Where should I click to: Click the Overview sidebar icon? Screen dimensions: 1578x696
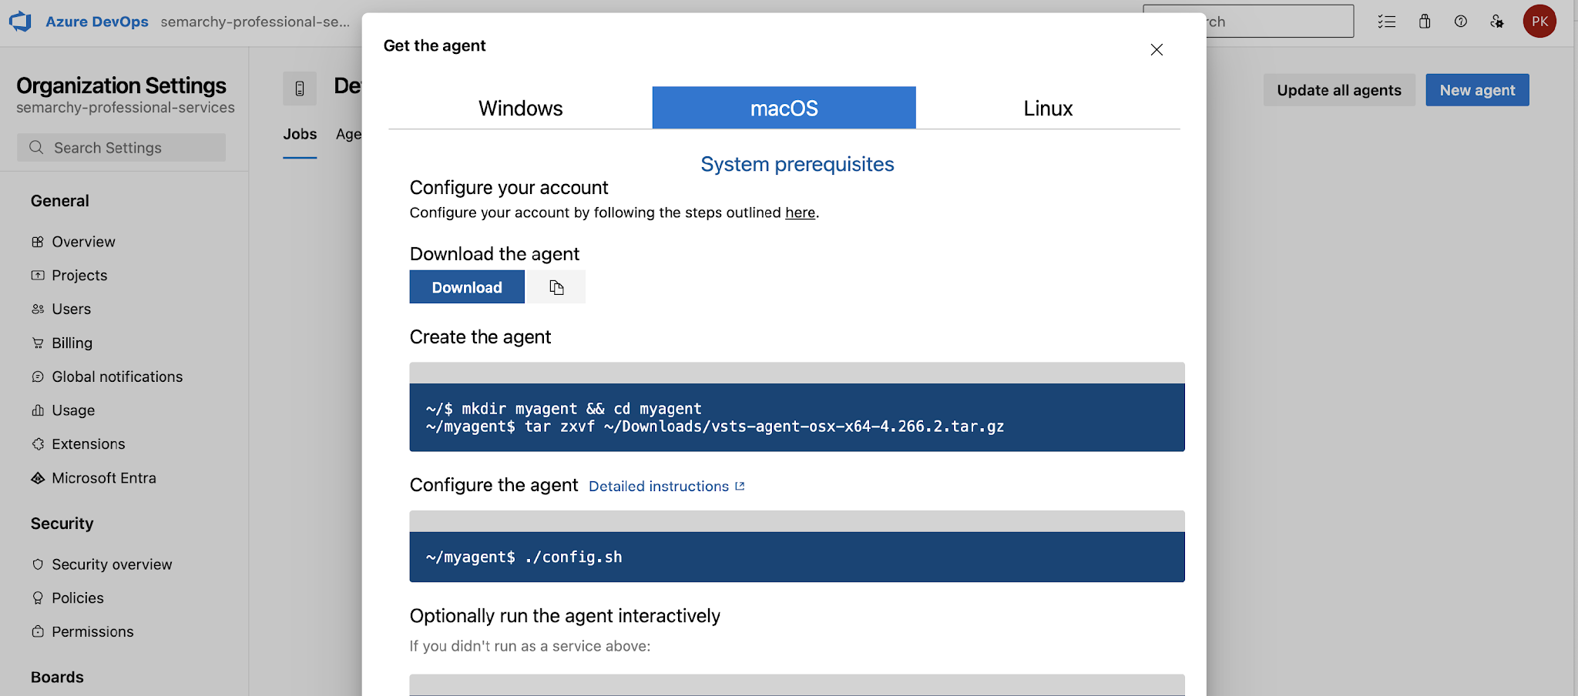pyautogui.click(x=38, y=242)
